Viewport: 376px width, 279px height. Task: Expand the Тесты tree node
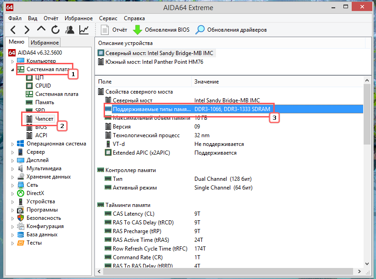[12, 243]
